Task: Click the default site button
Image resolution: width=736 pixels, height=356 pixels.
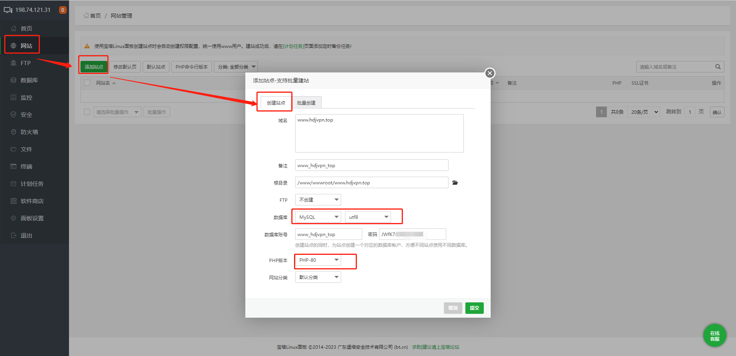Action: 156,67
